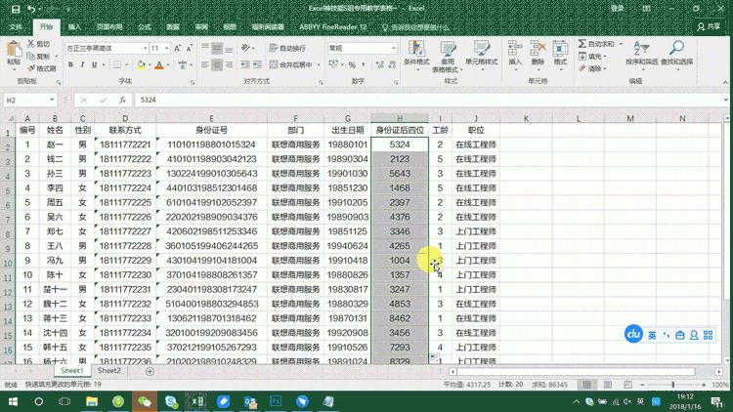Screen dimensions: 733x412
Task: Toggle bold formatting
Action: point(70,64)
